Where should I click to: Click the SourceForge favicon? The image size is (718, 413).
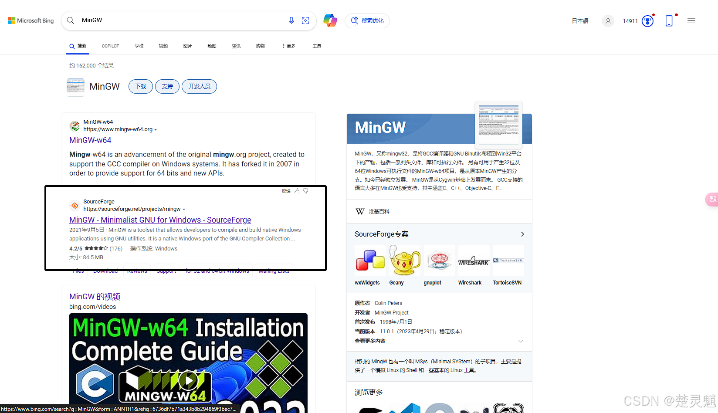pos(75,205)
